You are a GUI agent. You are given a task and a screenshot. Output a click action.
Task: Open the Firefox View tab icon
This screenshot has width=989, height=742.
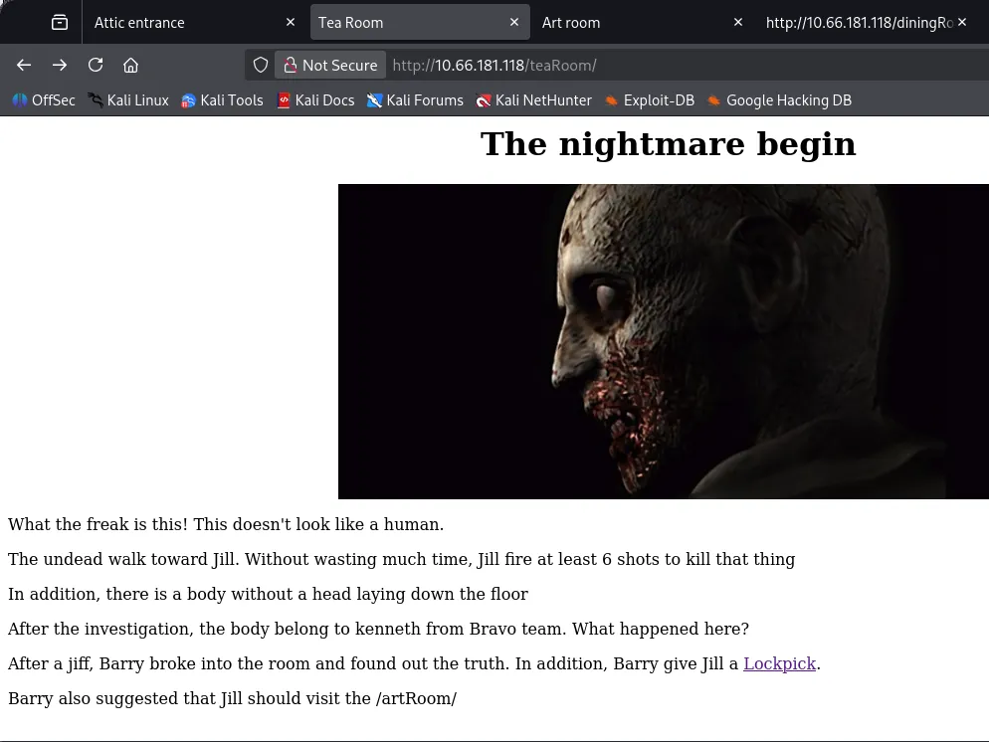[60, 22]
